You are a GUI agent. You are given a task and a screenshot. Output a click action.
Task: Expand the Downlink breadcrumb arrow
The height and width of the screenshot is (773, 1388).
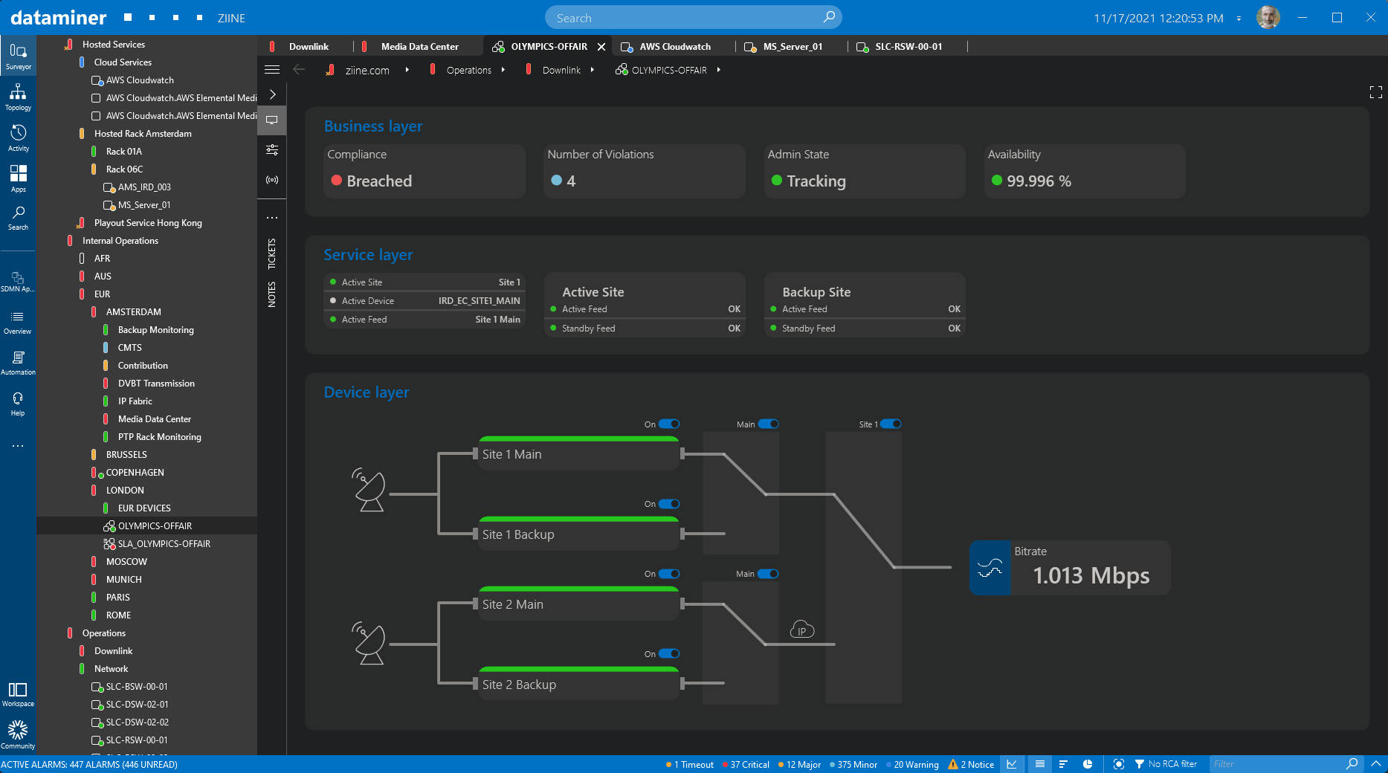[x=593, y=70]
